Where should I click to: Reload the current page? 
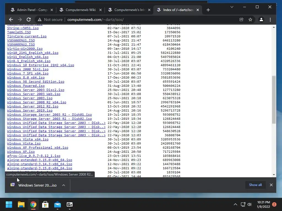coord(29,20)
